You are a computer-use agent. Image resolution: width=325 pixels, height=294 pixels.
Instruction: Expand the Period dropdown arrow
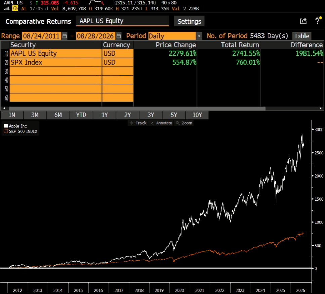tap(199, 36)
